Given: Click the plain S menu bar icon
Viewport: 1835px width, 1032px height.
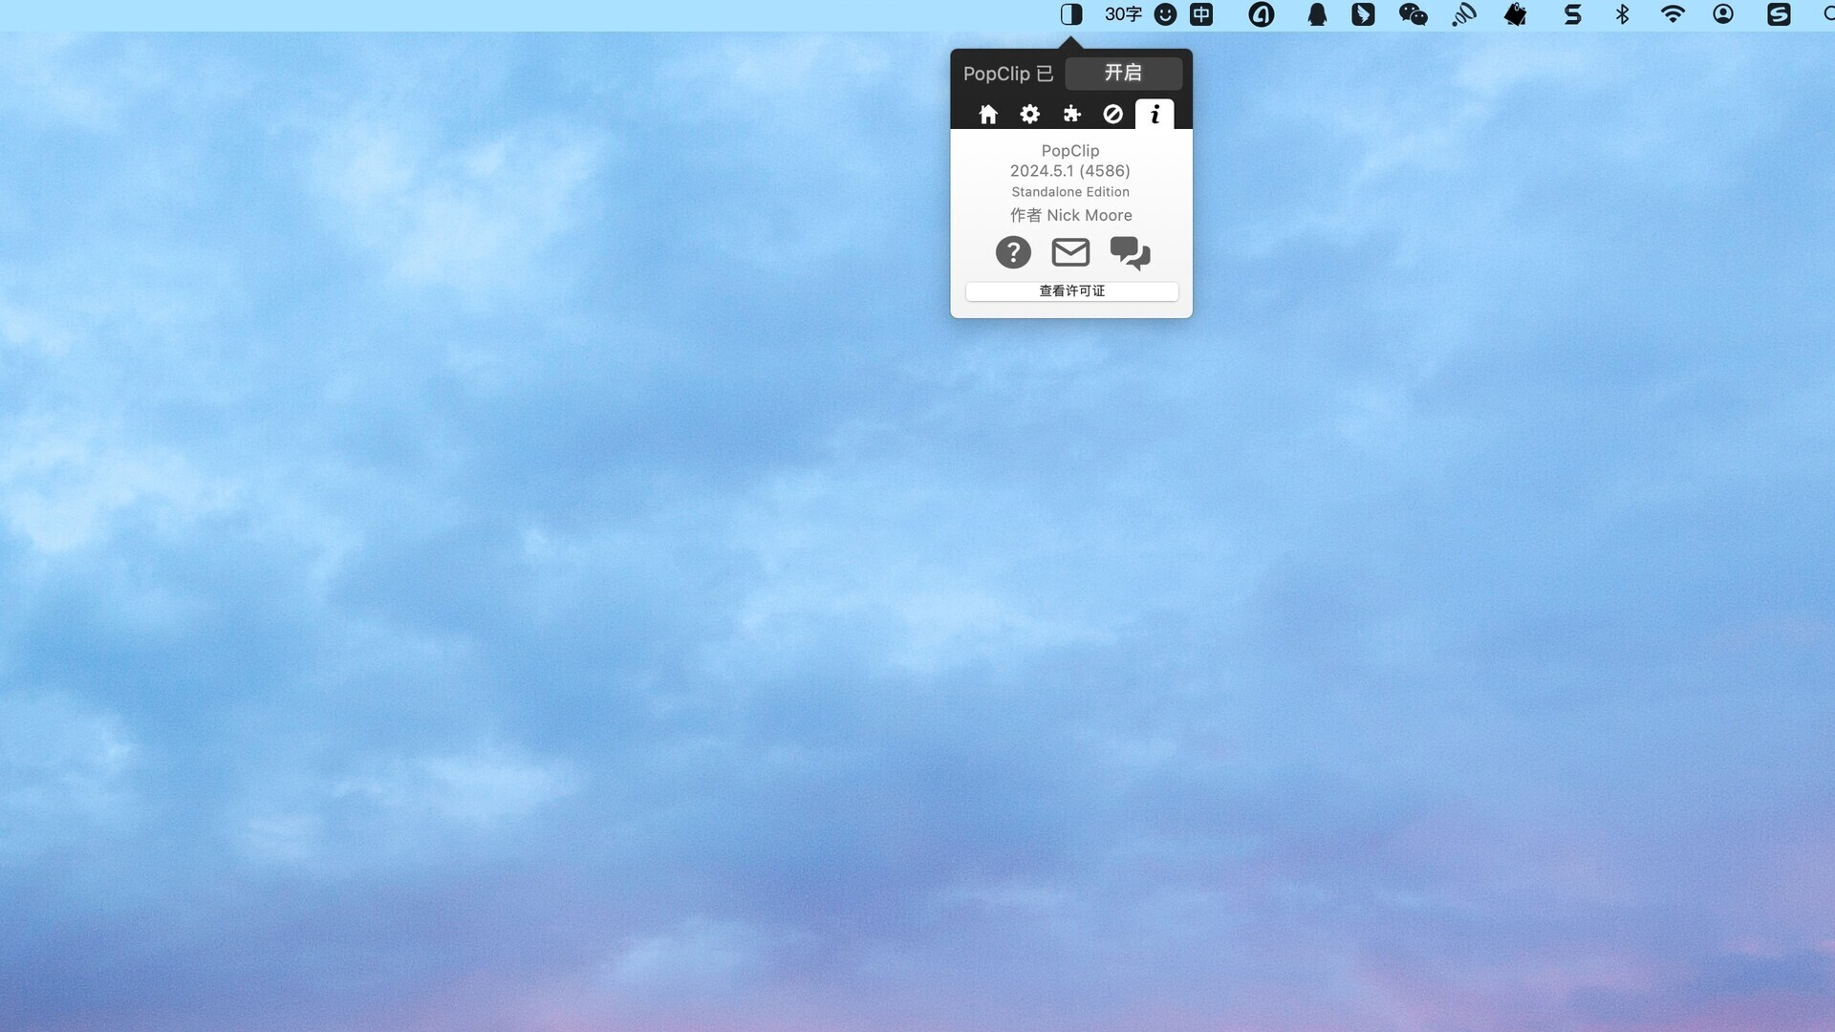Looking at the screenshot, I should [1572, 14].
